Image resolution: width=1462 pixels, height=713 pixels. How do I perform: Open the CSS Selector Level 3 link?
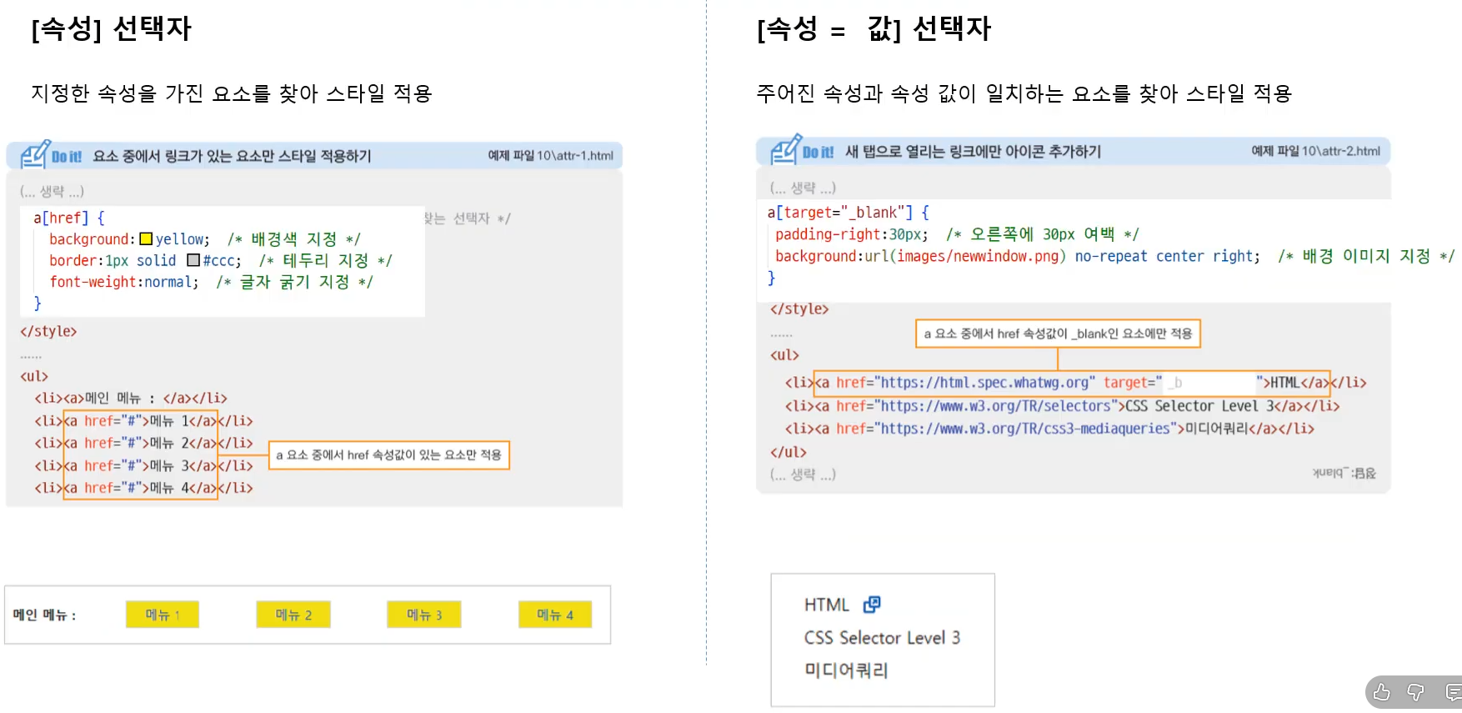[x=882, y=638]
